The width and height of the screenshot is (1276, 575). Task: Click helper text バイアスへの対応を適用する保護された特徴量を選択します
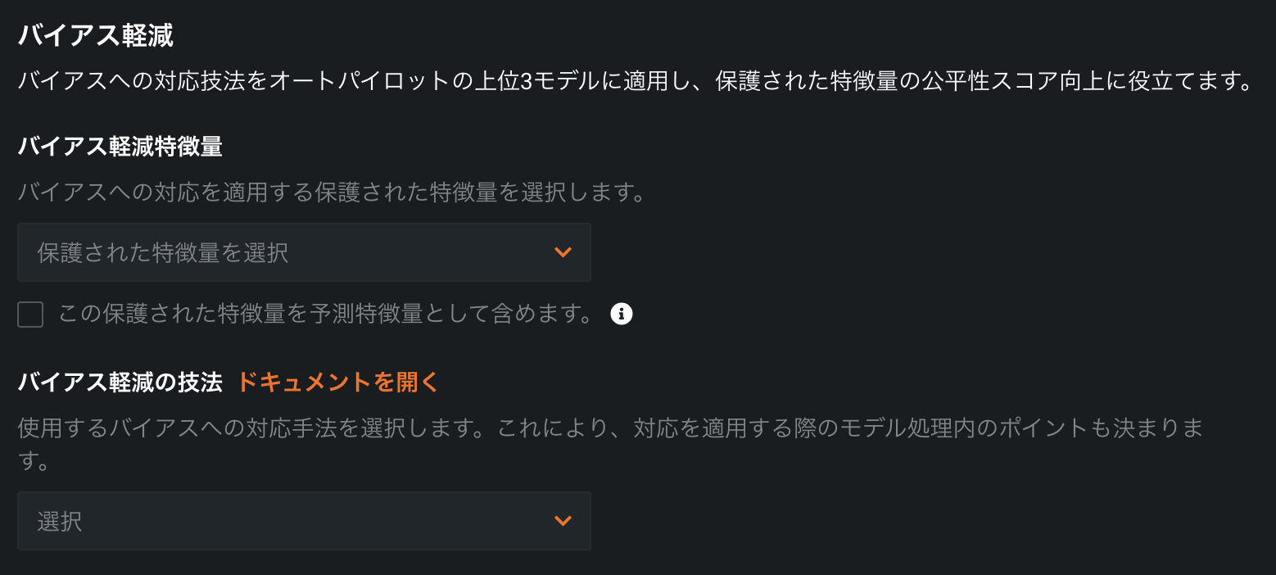[x=332, y=192]
